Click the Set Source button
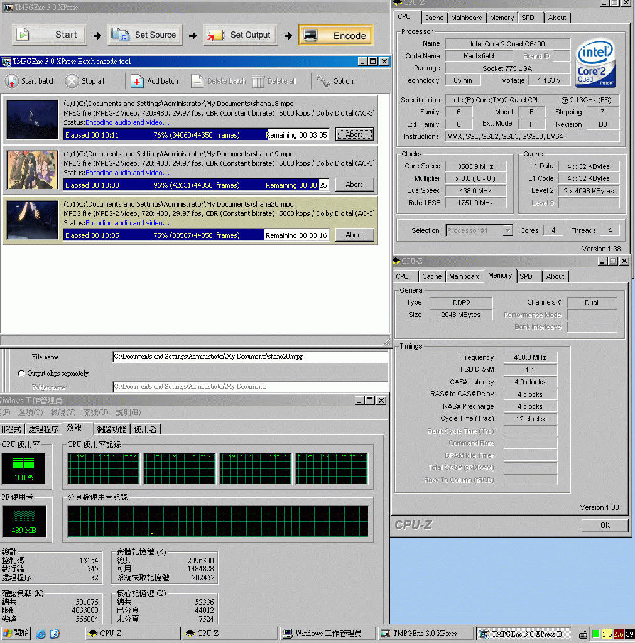This screenshot has width=635, height=643. coord(145,35)
